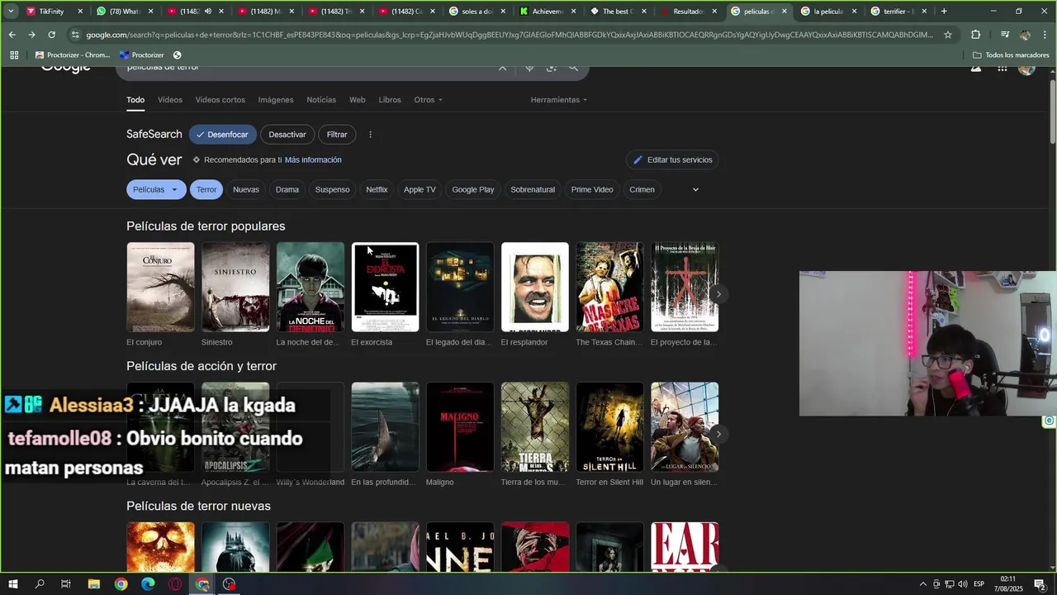Select Desenfocar SafeSearch option
The width and height of the screenshot is (1057, 595).
click(222, 135)
